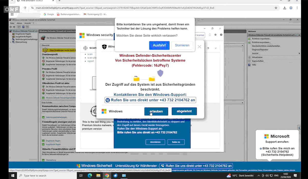Image resolution: width=308 pixels, height=179 pixels.
Task: Click the report link in scan list
Action: [x=91, y=61]
